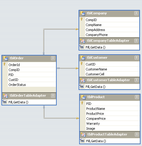142x146 pixels.
Task: Click the SQL icon in tblCompanyTableAdapter
Action: [82, 47]
